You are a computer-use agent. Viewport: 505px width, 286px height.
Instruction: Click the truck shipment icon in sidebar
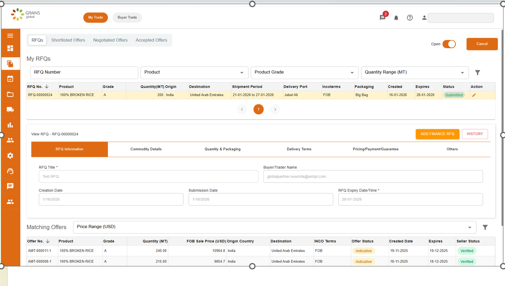[10, 110]
